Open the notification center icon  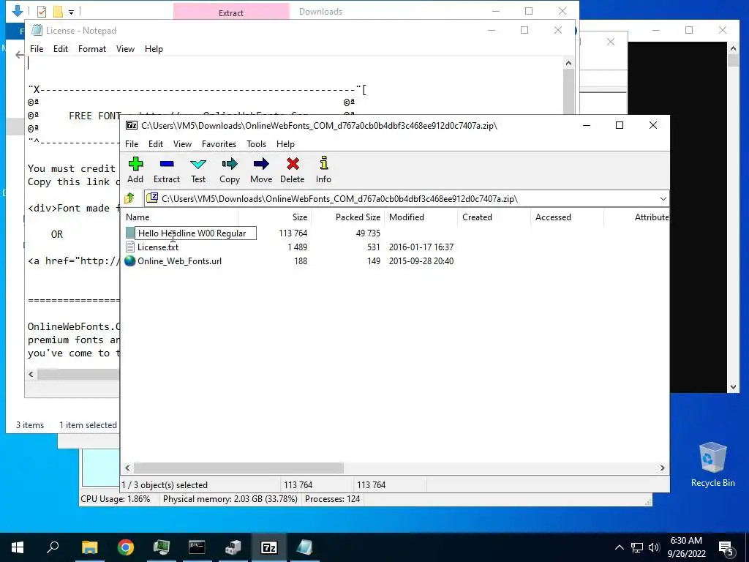726,547
